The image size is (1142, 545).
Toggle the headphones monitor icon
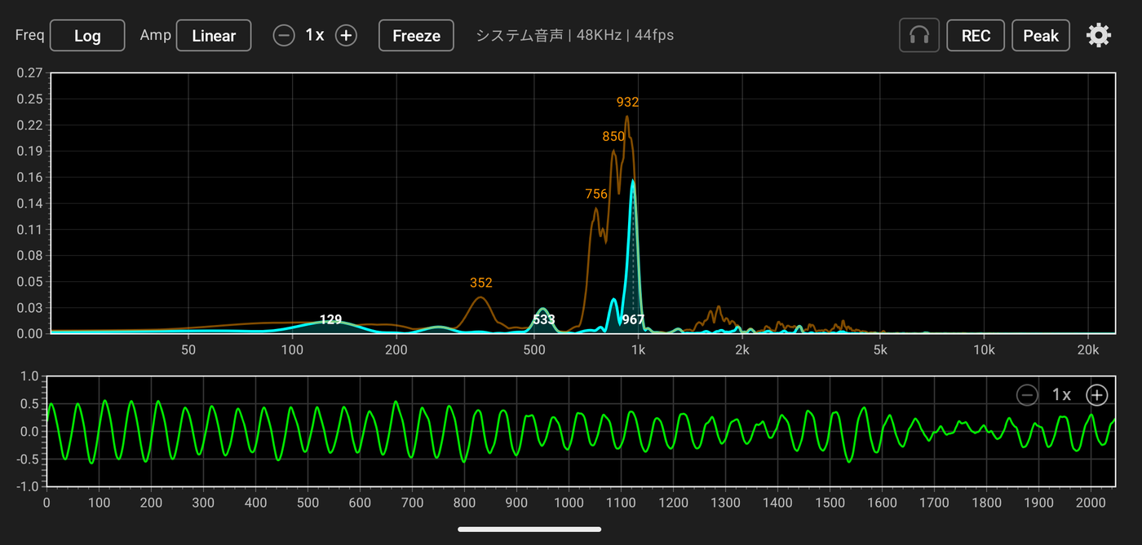(x=919, y=35)
